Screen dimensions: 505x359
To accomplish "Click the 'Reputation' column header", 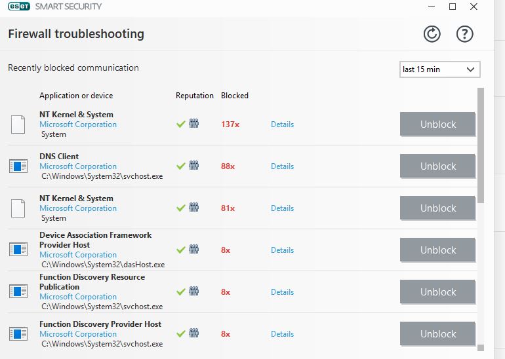I will click(195, 96).
